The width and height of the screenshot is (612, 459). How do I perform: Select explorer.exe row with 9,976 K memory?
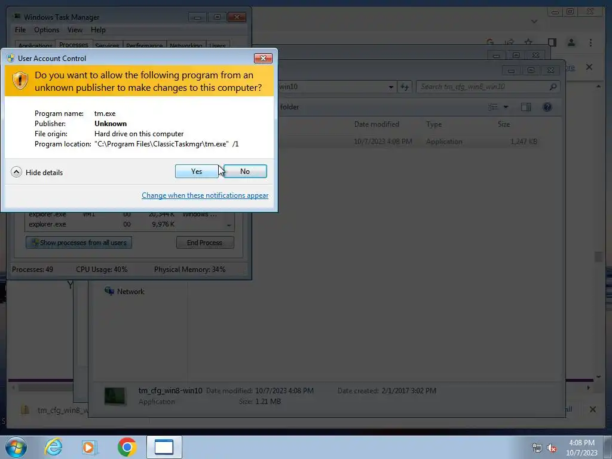pos(125,225)
